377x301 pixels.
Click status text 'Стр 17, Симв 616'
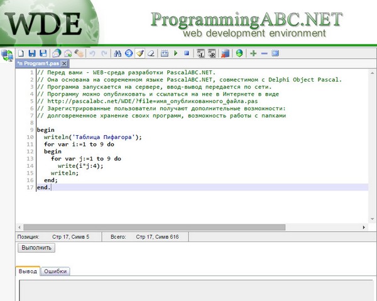[x=158, y=237]
